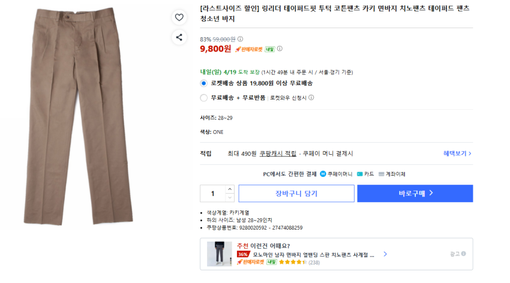510x283 pixels.
Task: Decrease quantity with the down arrow
Action: coord(230,198)
